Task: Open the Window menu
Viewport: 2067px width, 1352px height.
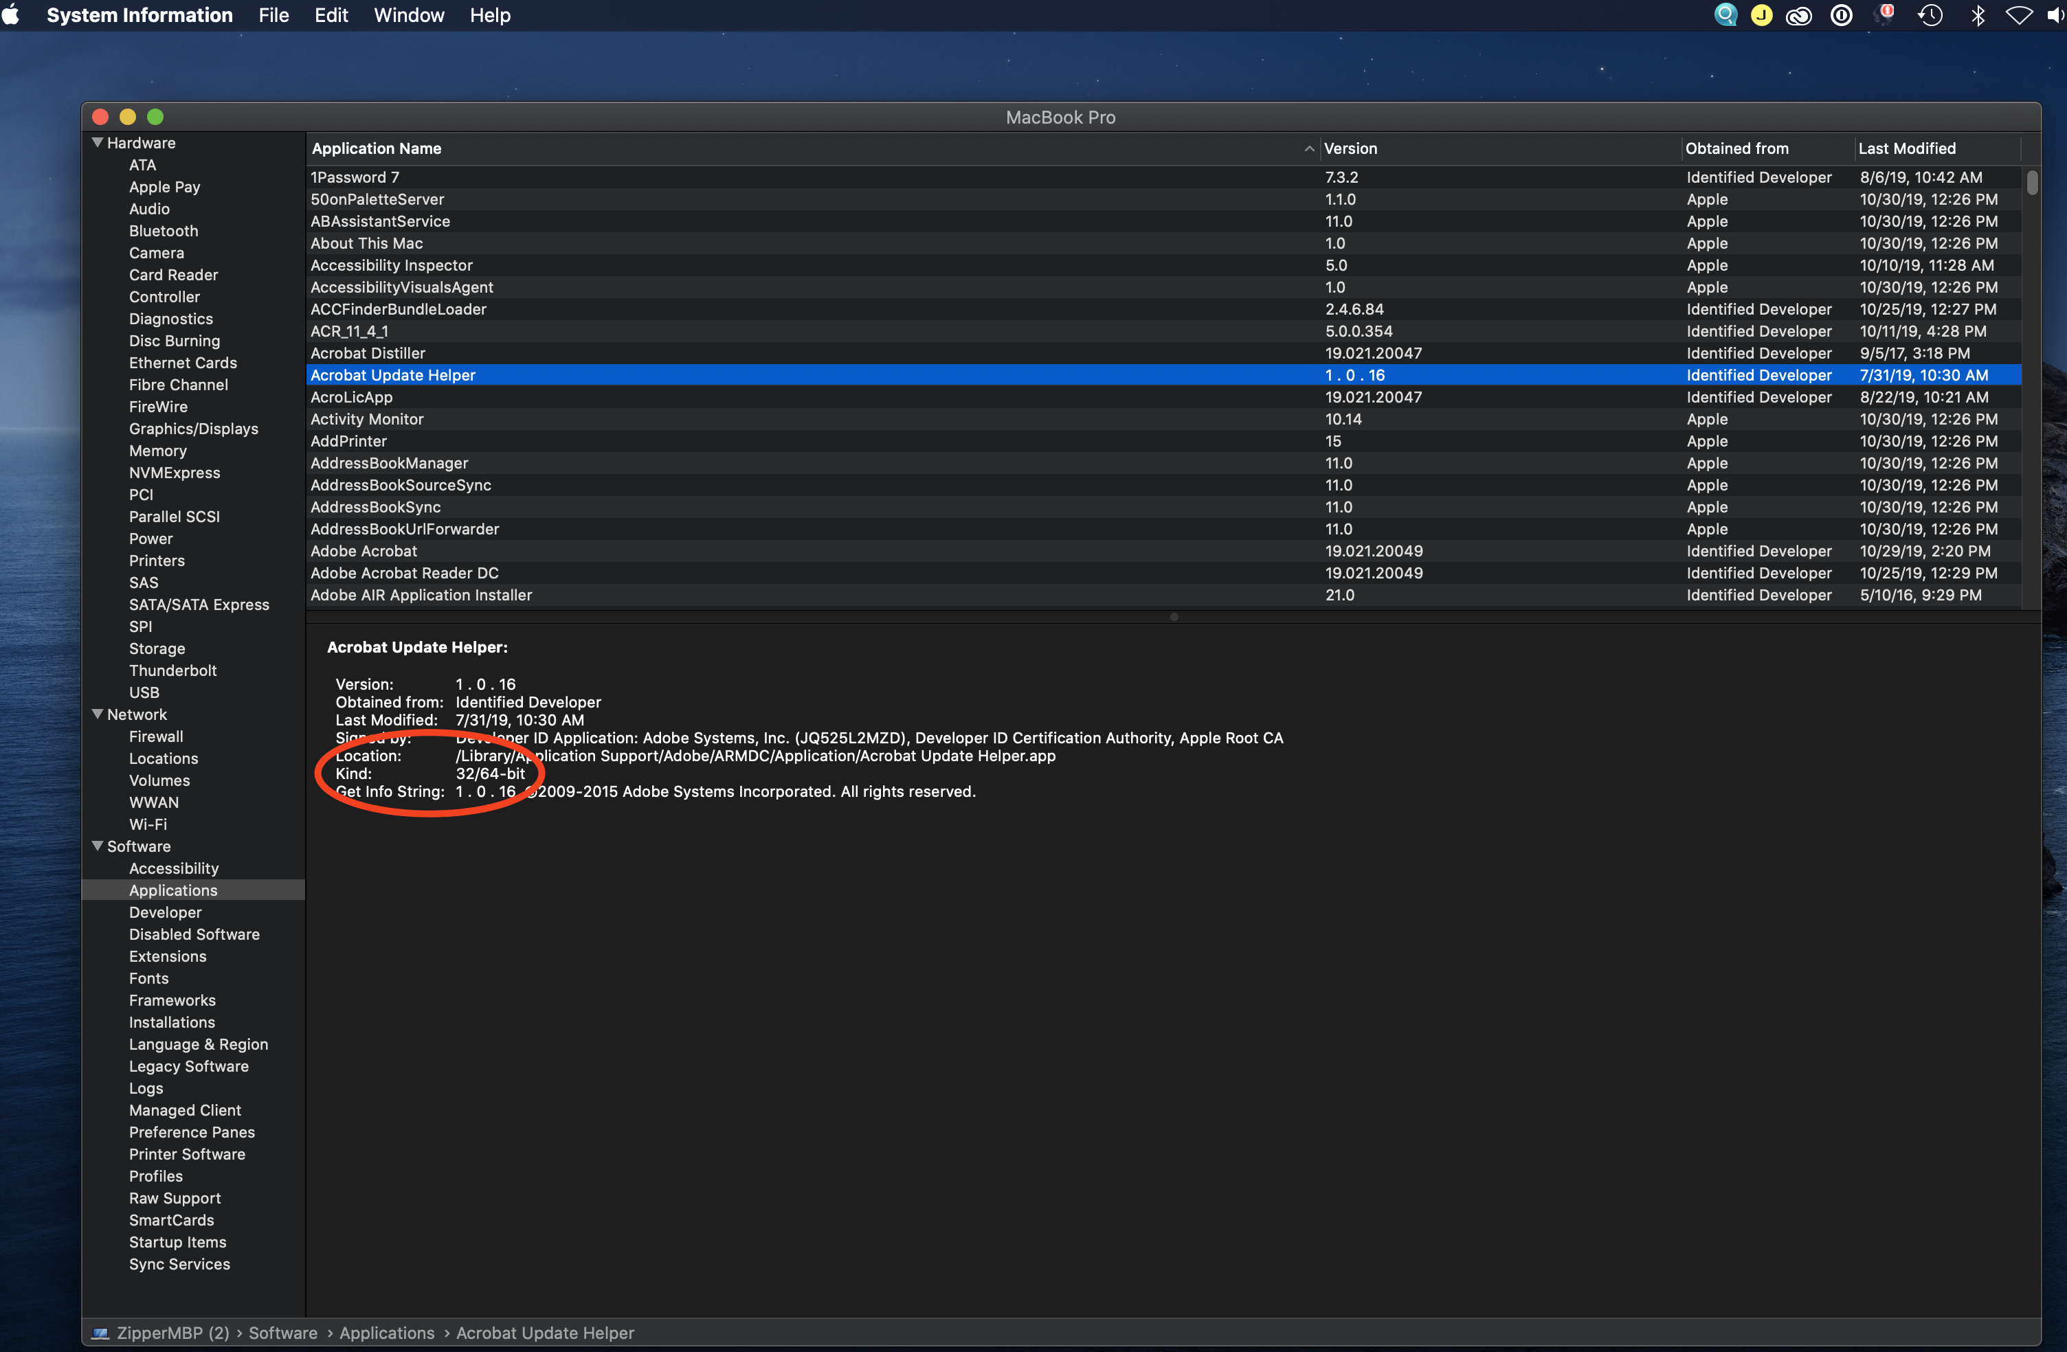Action: point(408,16)
